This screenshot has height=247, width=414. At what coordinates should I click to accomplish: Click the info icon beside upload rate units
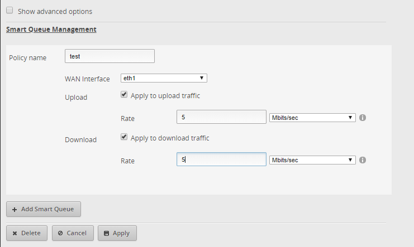click(x=362, y=118)
